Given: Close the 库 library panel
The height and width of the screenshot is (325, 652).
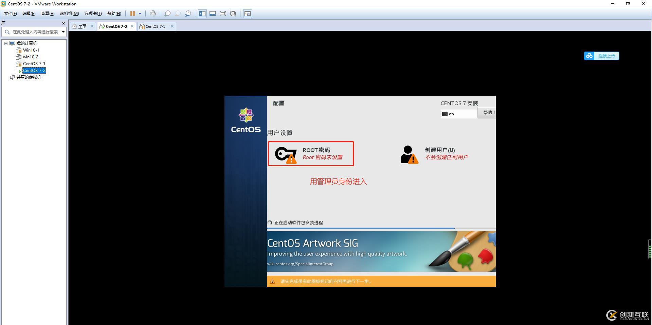Looking at the screenshot, I should [x=63, y=23].
